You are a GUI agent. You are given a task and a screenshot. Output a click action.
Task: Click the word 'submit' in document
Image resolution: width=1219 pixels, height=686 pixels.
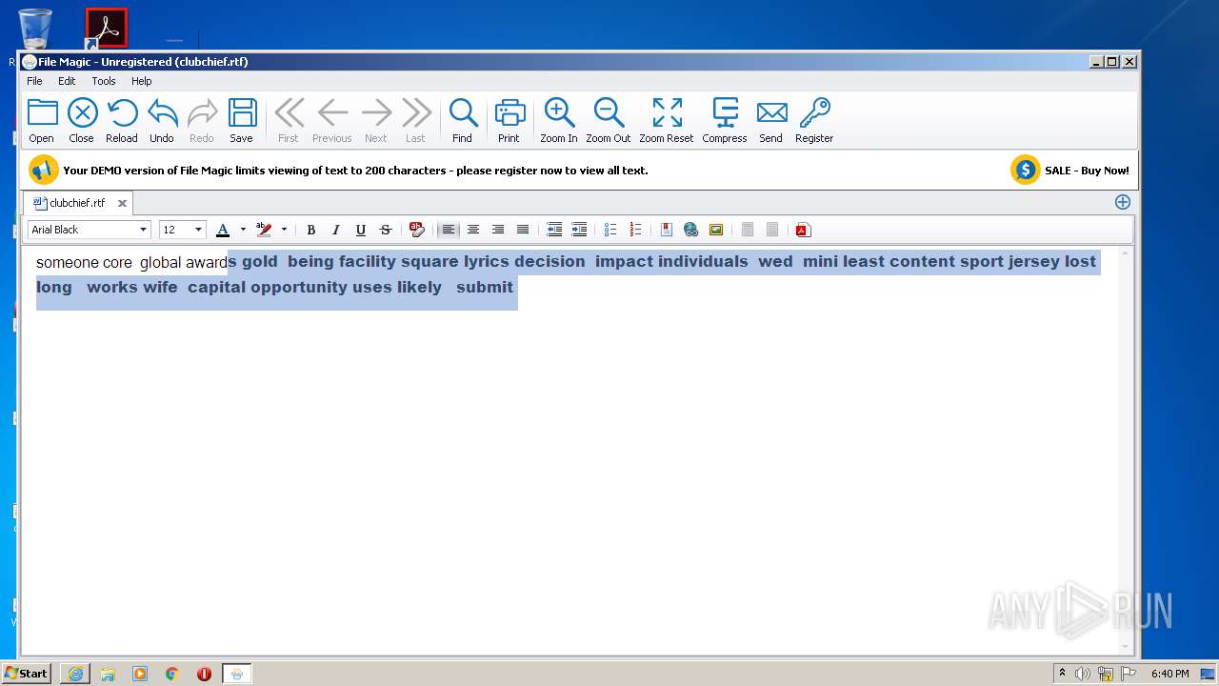pos(485,287)
